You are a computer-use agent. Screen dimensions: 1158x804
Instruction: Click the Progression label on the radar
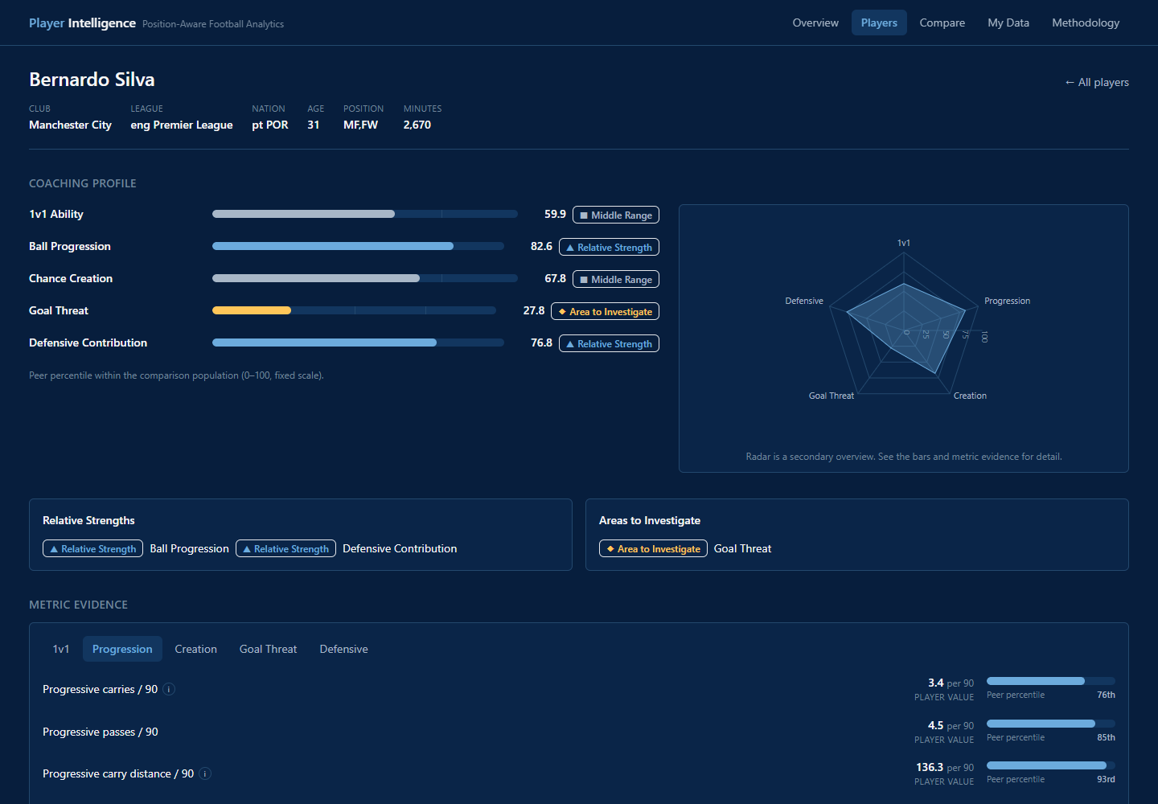(1007, 301)
